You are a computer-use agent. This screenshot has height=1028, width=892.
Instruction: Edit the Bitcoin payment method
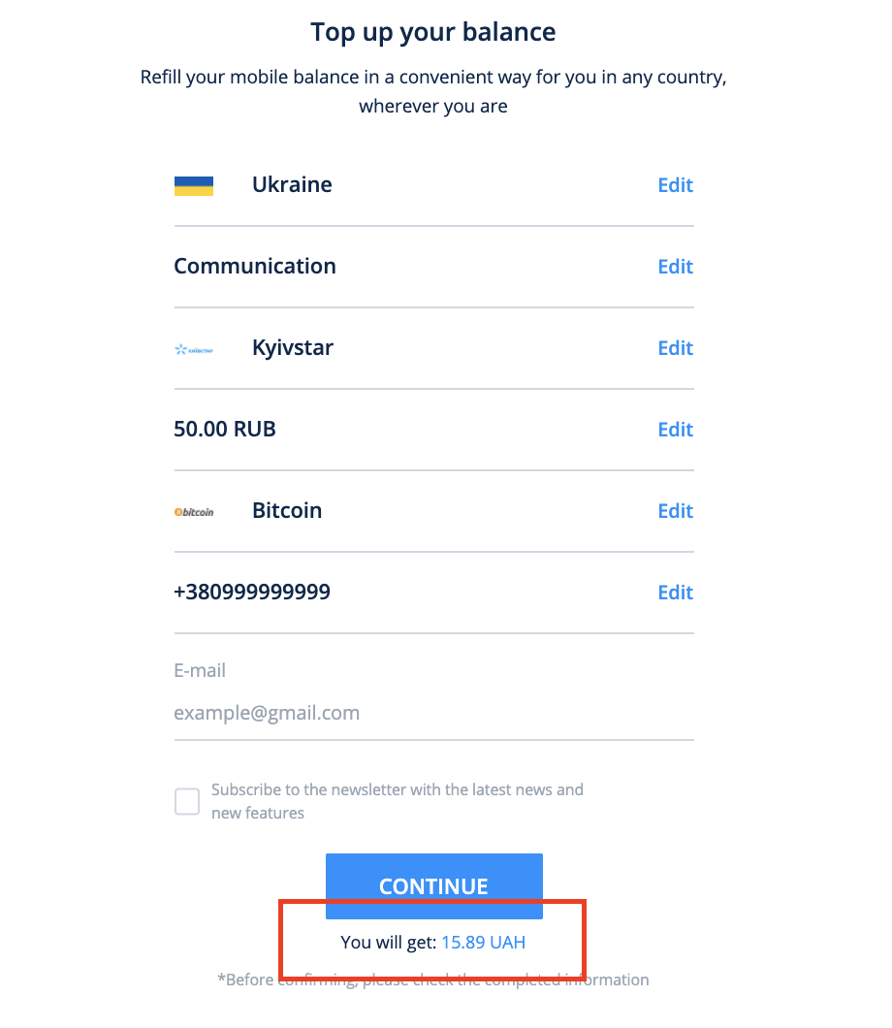pyautogui.click(x=675, y=511)
